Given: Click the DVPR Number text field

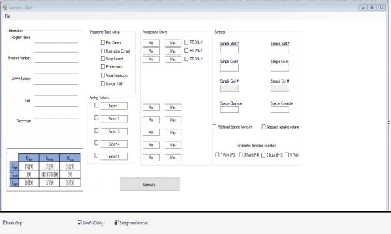Looking at the screenshot, I should click(x=56, y=79).
